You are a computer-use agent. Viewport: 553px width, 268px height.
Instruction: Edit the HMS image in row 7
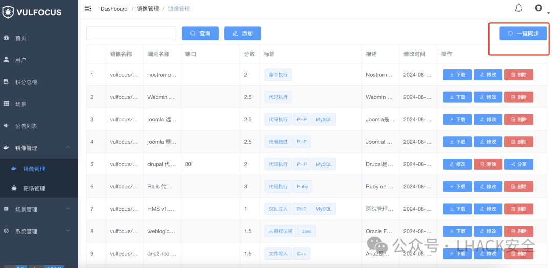(488, 209)
